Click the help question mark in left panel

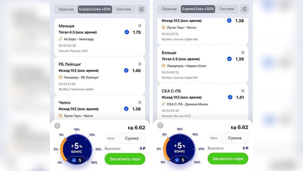(x=57, y=126)
